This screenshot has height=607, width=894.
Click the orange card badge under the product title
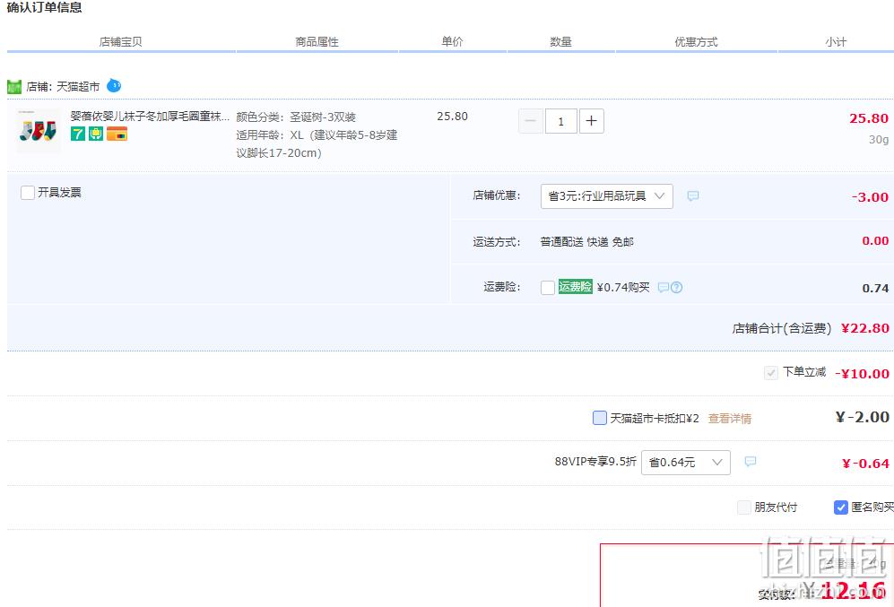pos(117,134)
